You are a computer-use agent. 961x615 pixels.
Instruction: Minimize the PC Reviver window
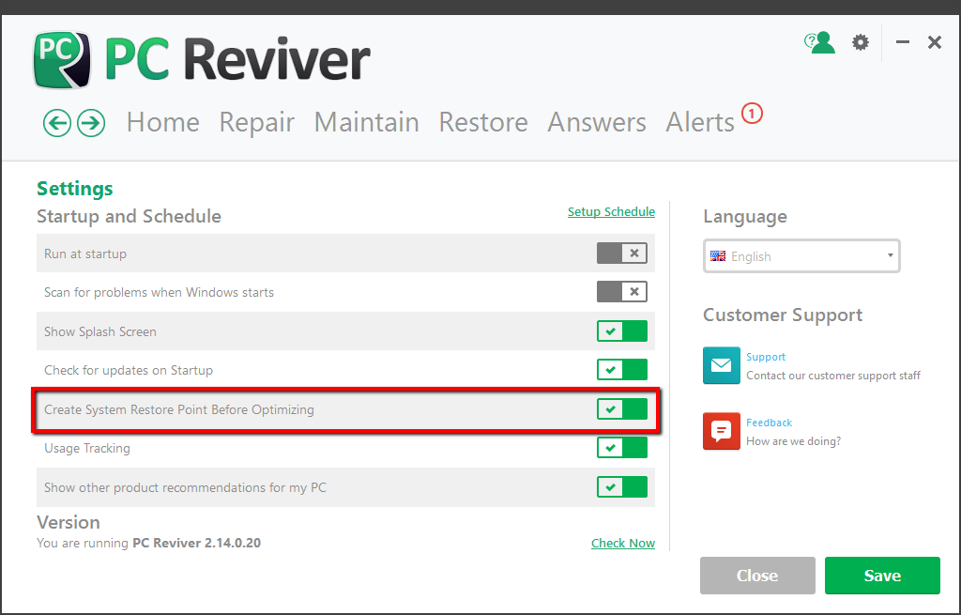(x=902, y=42)
